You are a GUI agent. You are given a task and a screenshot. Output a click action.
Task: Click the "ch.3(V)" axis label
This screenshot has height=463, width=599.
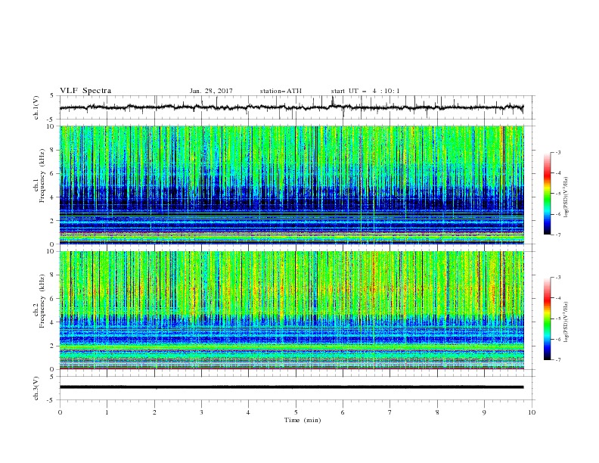[x=36, y=388]
